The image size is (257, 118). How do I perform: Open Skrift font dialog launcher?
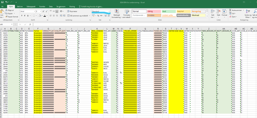tap(48, 20)
